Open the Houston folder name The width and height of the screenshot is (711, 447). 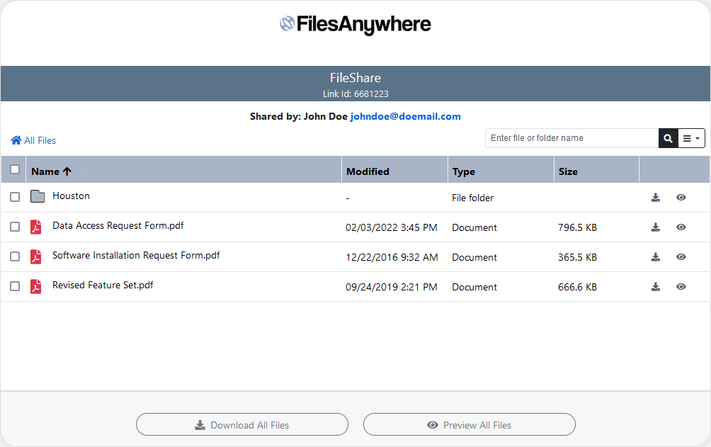point(72,196)
